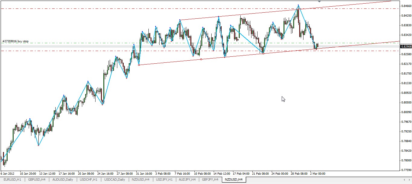Switch to the inactive NZDUSD,H4 tab
This screenshot has width=412, height=184.
tap(140, 180)
